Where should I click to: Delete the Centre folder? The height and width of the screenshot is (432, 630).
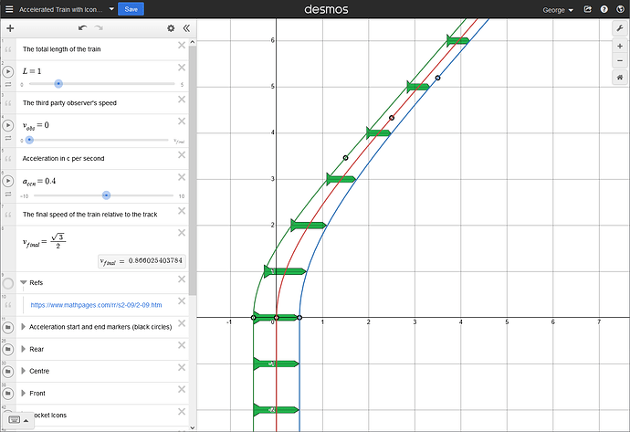(x=182, y=367)
